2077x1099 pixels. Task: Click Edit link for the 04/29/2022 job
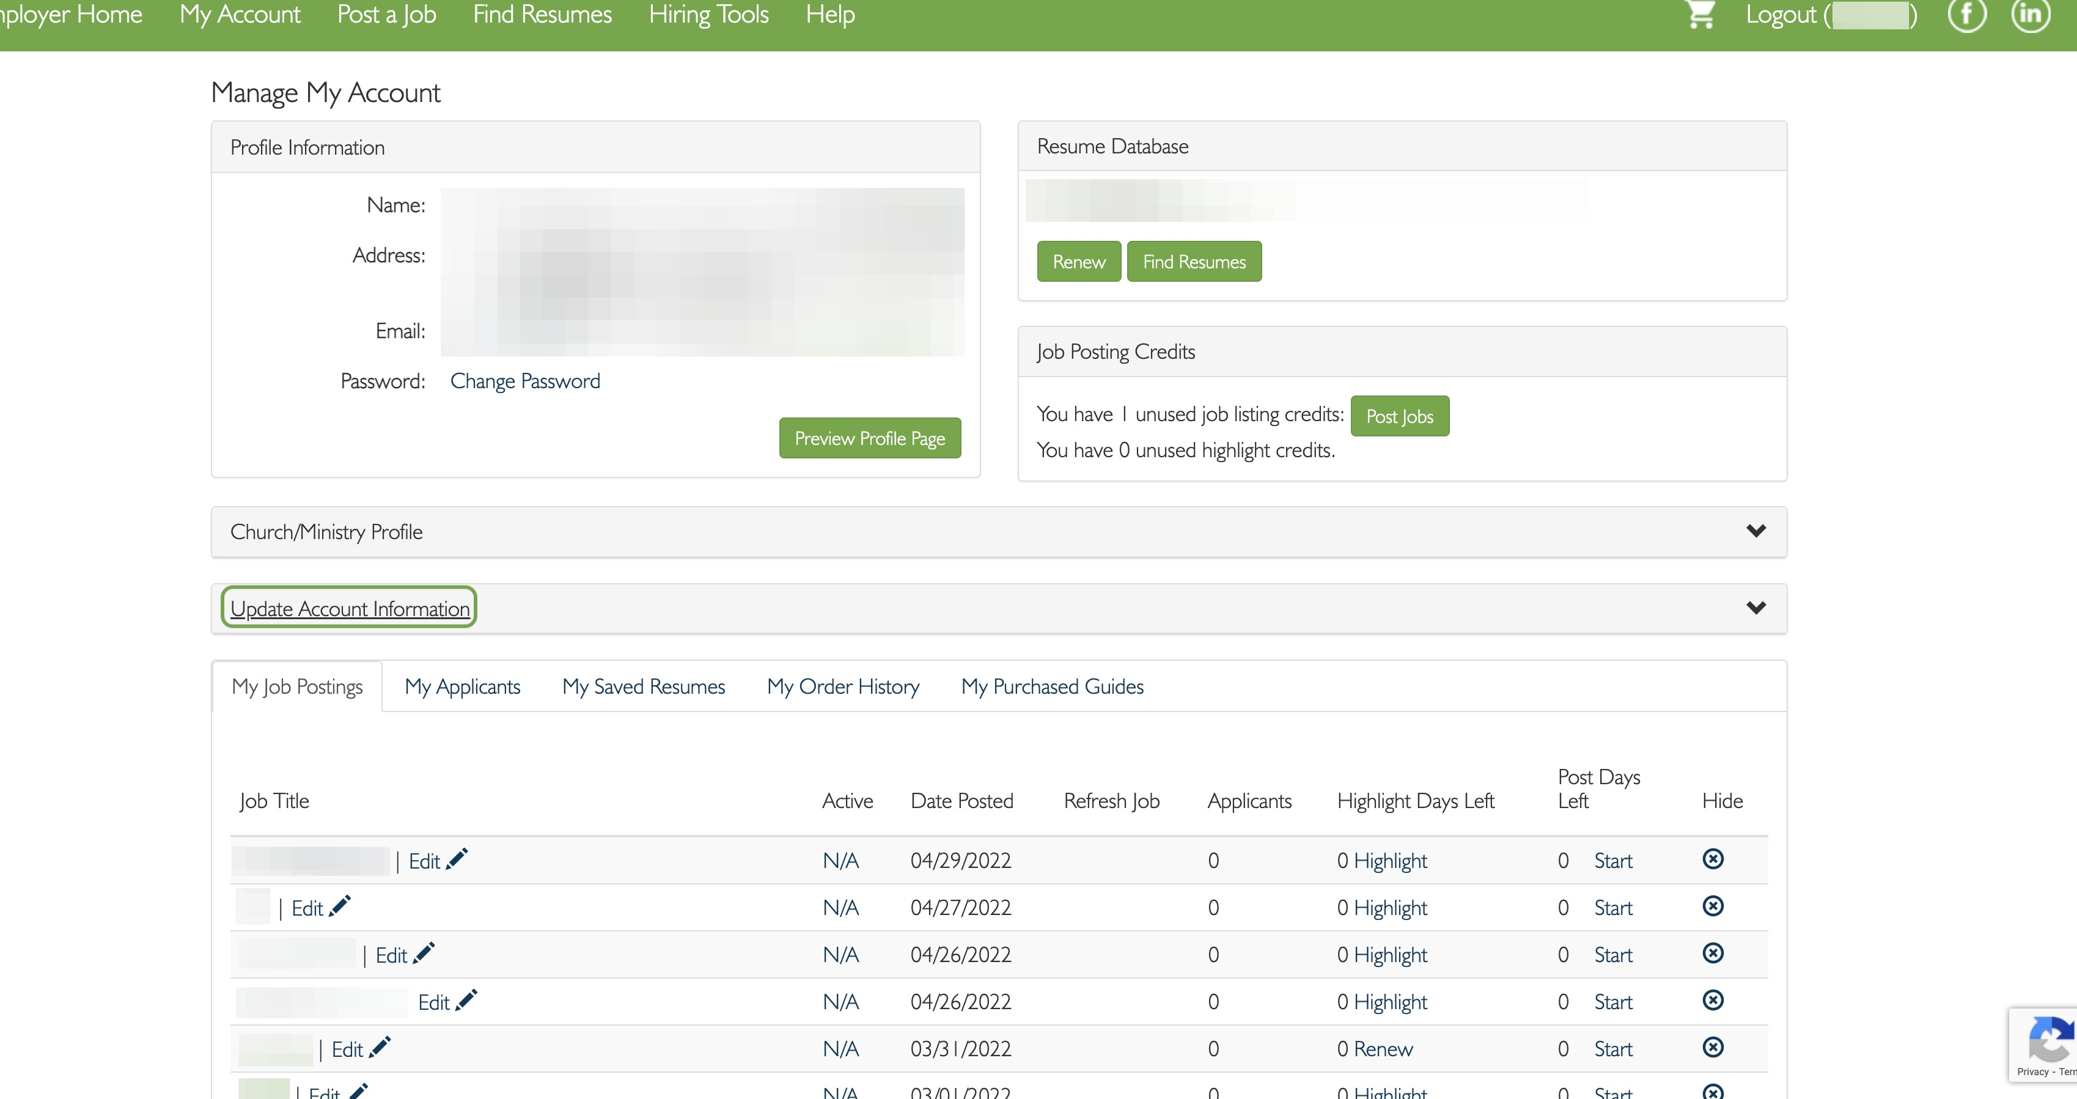[424, 861]
